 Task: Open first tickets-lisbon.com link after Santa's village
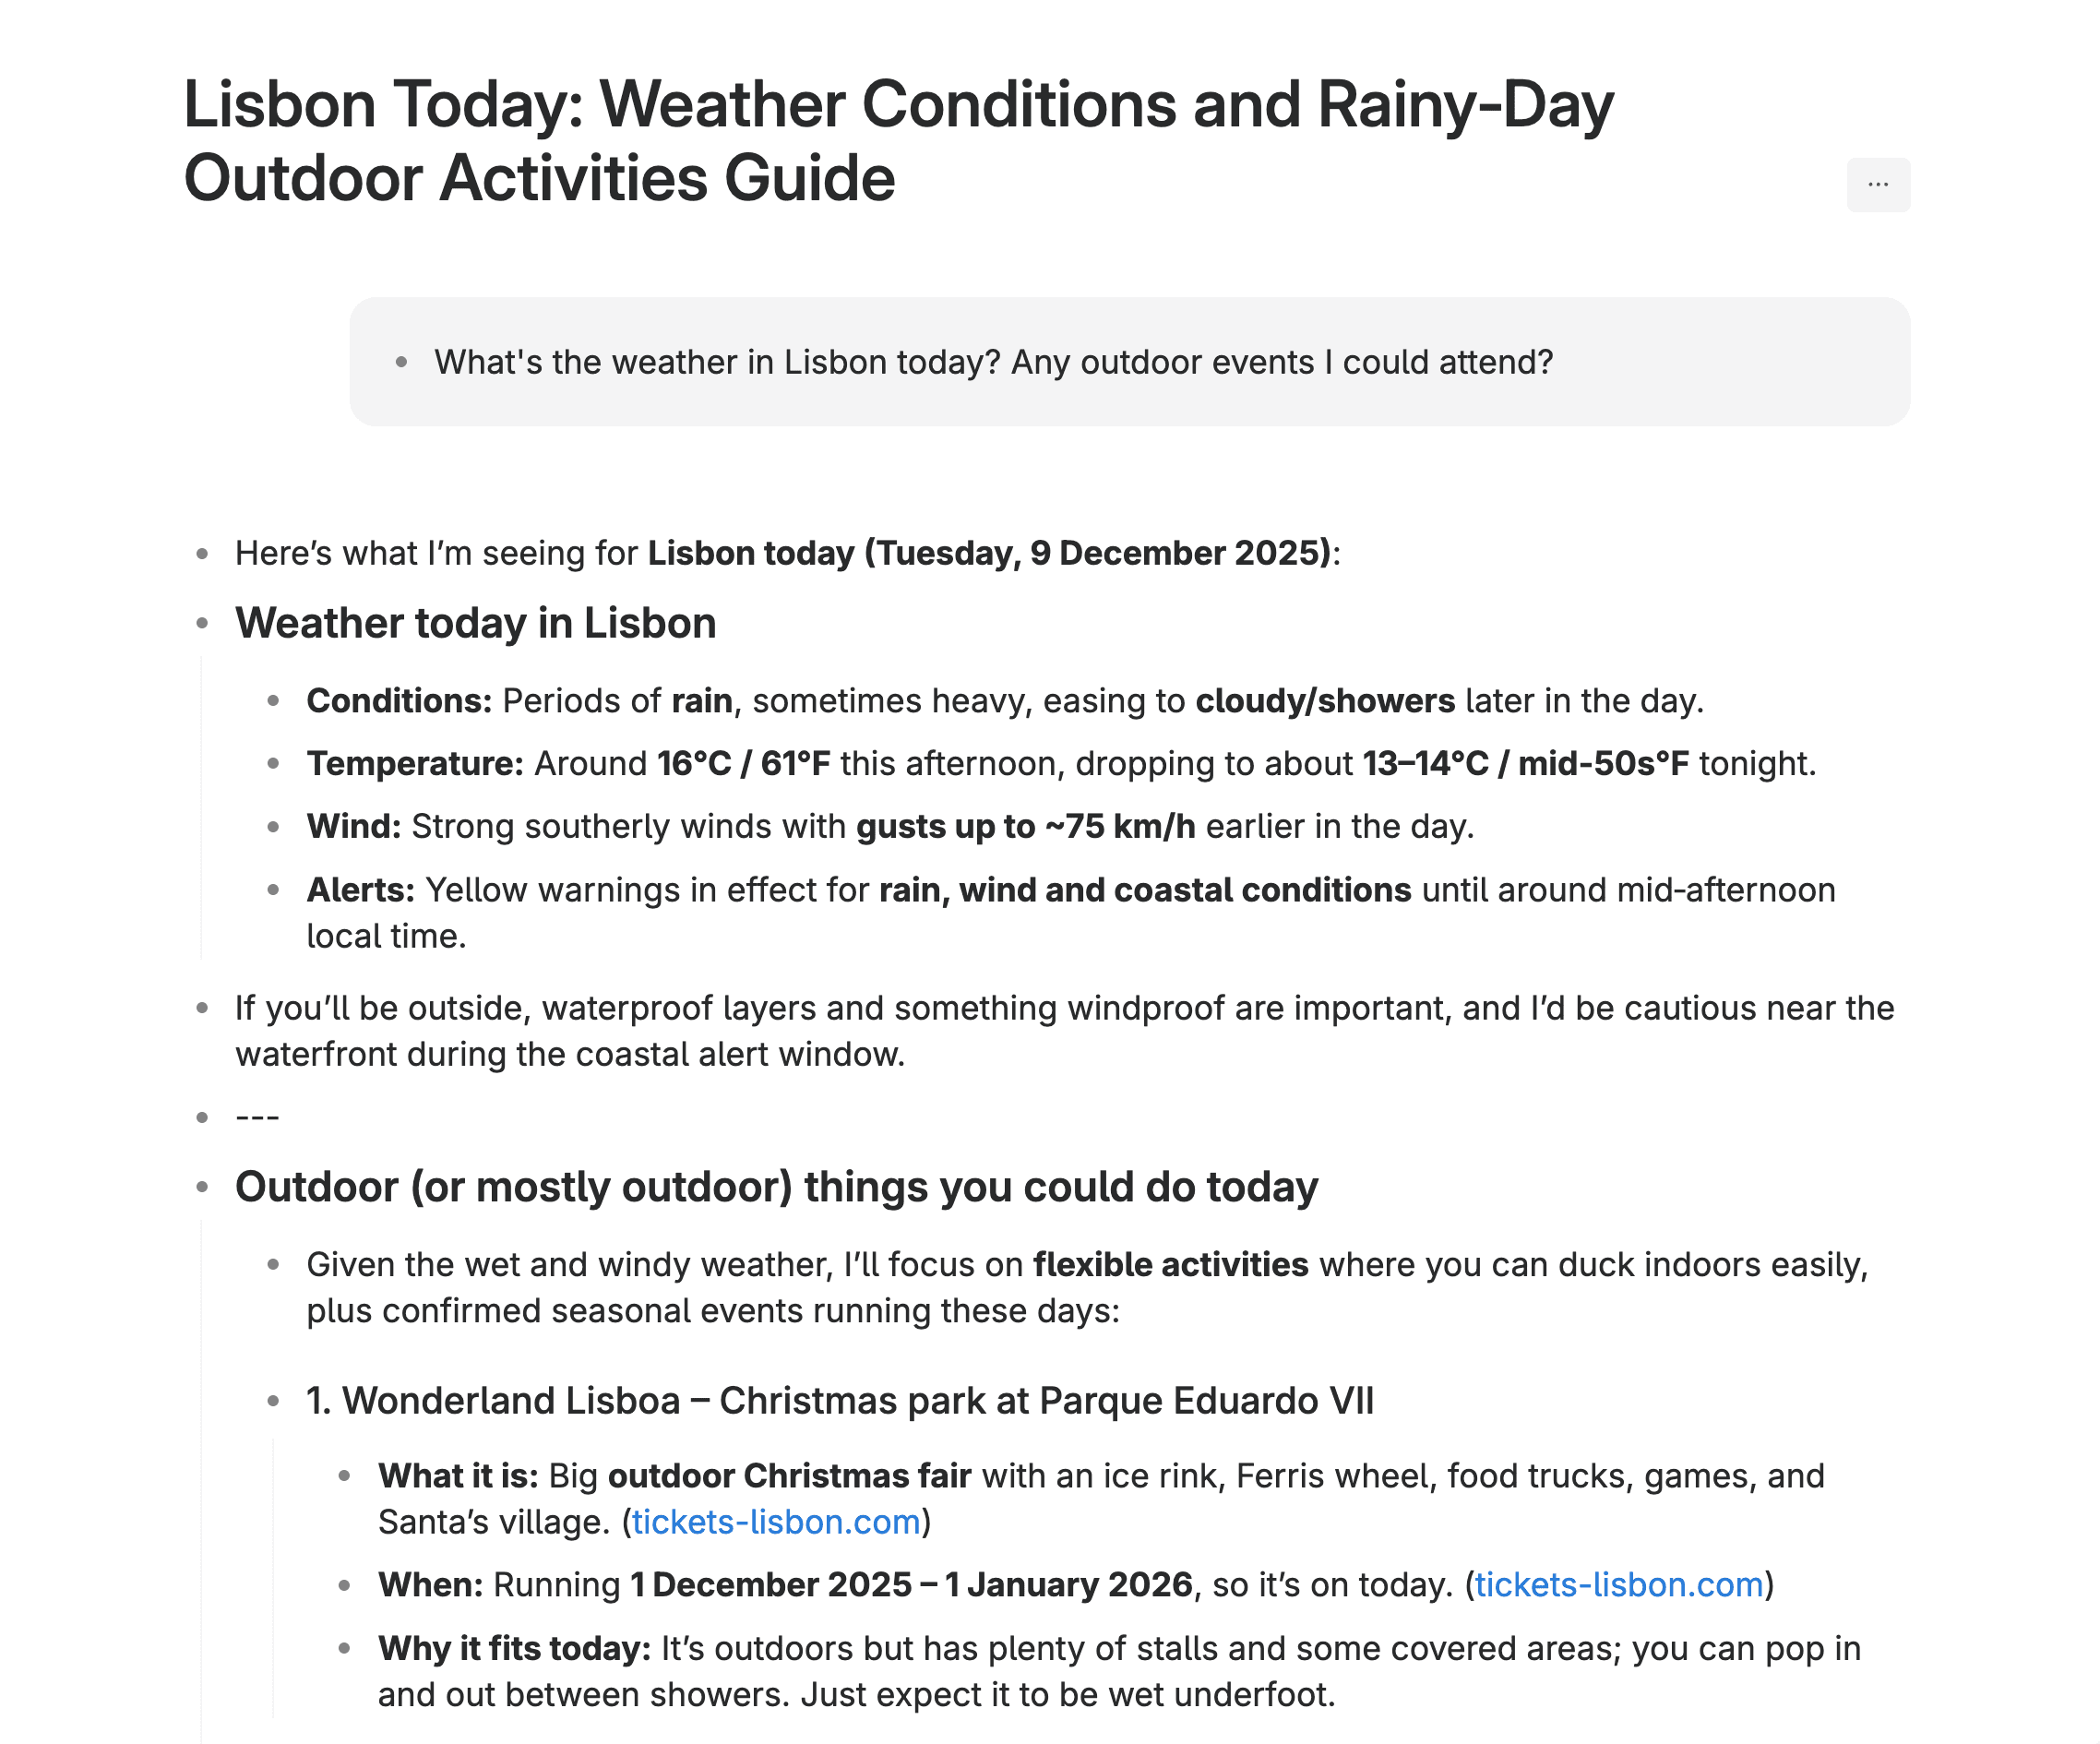point(775,1522)
